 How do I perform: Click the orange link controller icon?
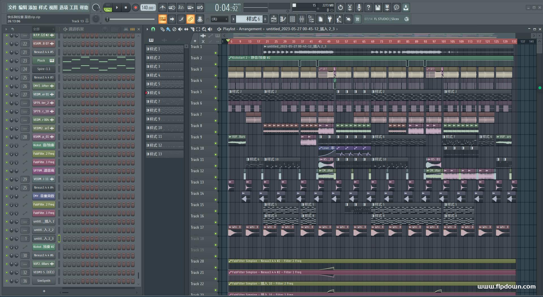click(x=191, y=19)
